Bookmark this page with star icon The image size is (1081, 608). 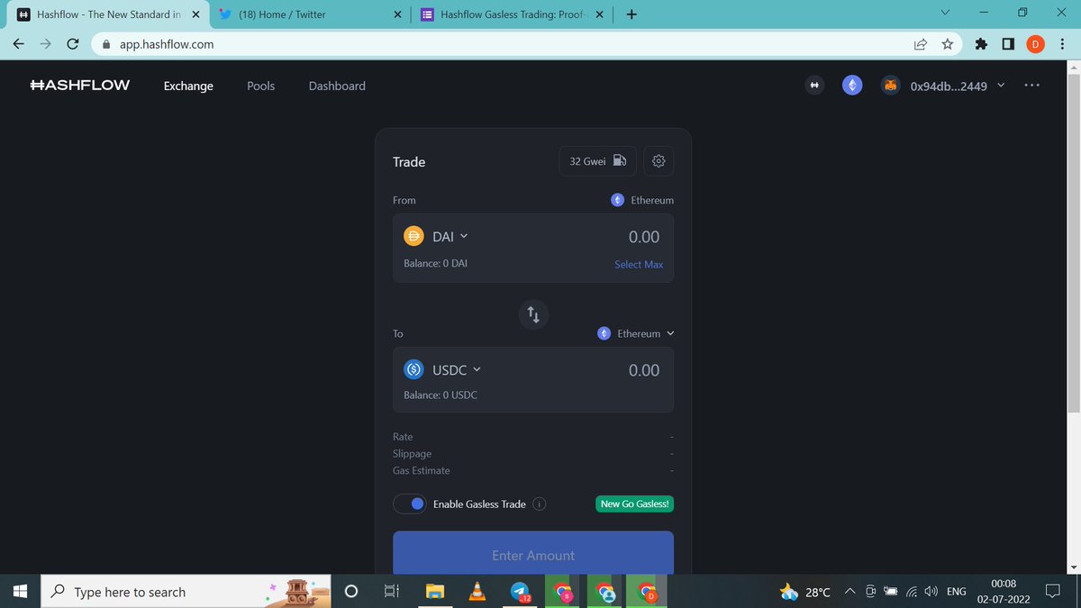pos(947,43)
